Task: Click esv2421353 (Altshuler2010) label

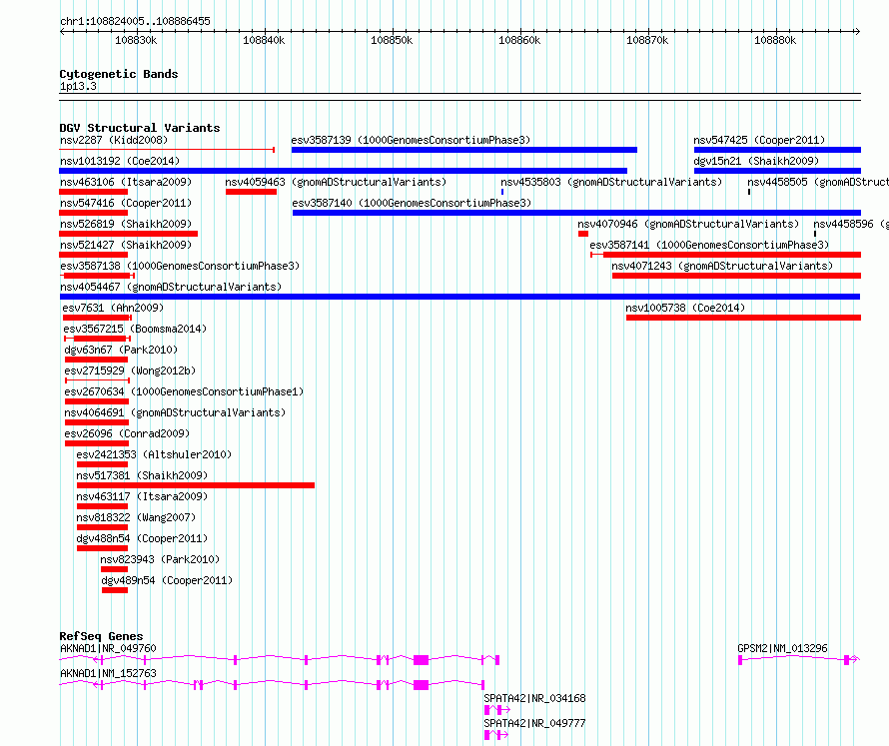Action: coord(154,454)
